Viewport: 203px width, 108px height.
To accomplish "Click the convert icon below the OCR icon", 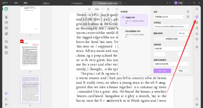I will tap(197, 23).
